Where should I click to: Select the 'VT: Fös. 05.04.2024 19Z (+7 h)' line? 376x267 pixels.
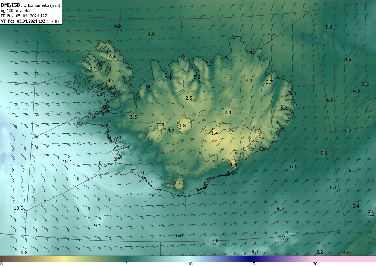(30, 21)
